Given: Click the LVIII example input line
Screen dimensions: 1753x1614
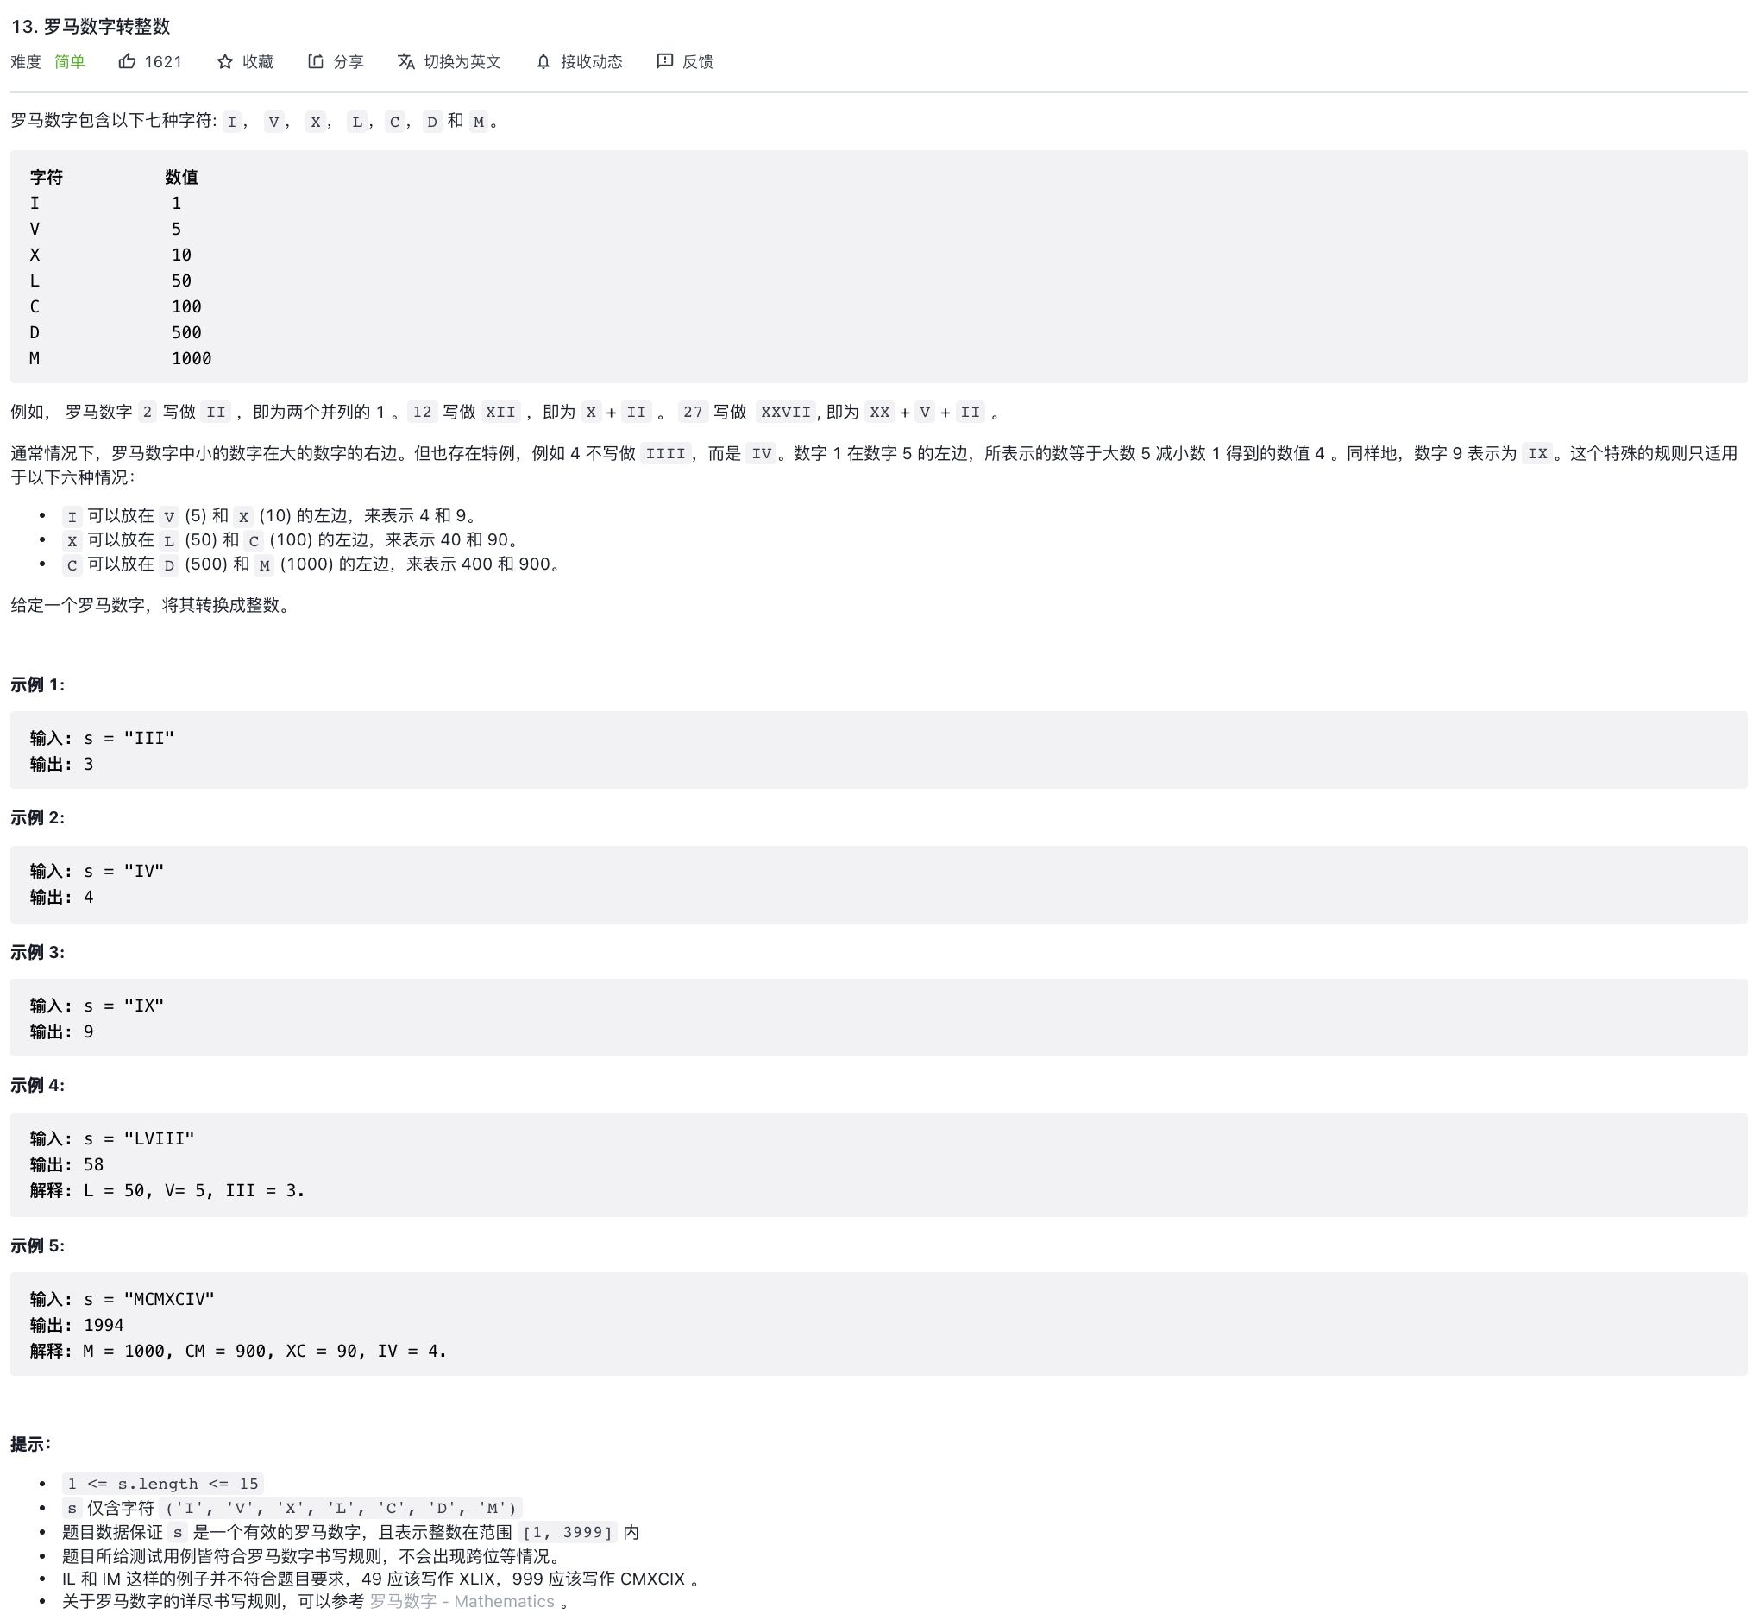Looking at the screenshot, I should [x=112, y=1138].
